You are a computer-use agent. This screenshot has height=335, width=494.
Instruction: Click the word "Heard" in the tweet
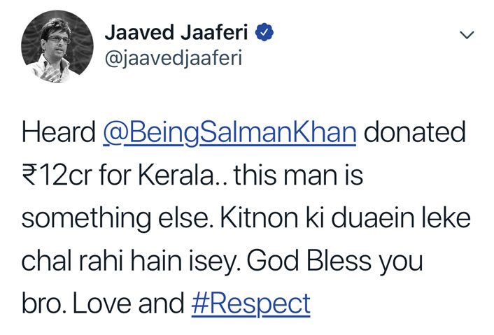coord(59,132)
